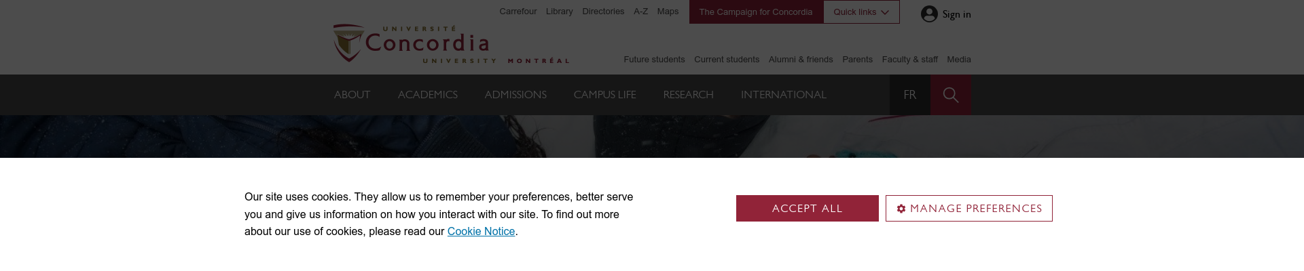This screenshot has height=271, width=1304.
Task: Click the magnifying glass search icon
Action: pyautogui.click(x=950, y=95)
